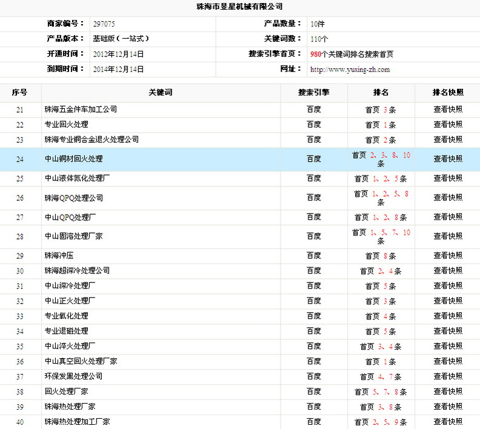This screenshot has height=429, width=480.
Task: Open 查看快照 for 中山正火处理厂
Action: pyautogui.click(x=448, y=301)
